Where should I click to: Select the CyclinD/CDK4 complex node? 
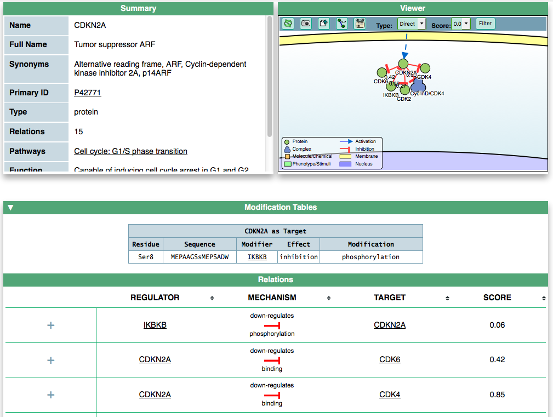point(418,85)
